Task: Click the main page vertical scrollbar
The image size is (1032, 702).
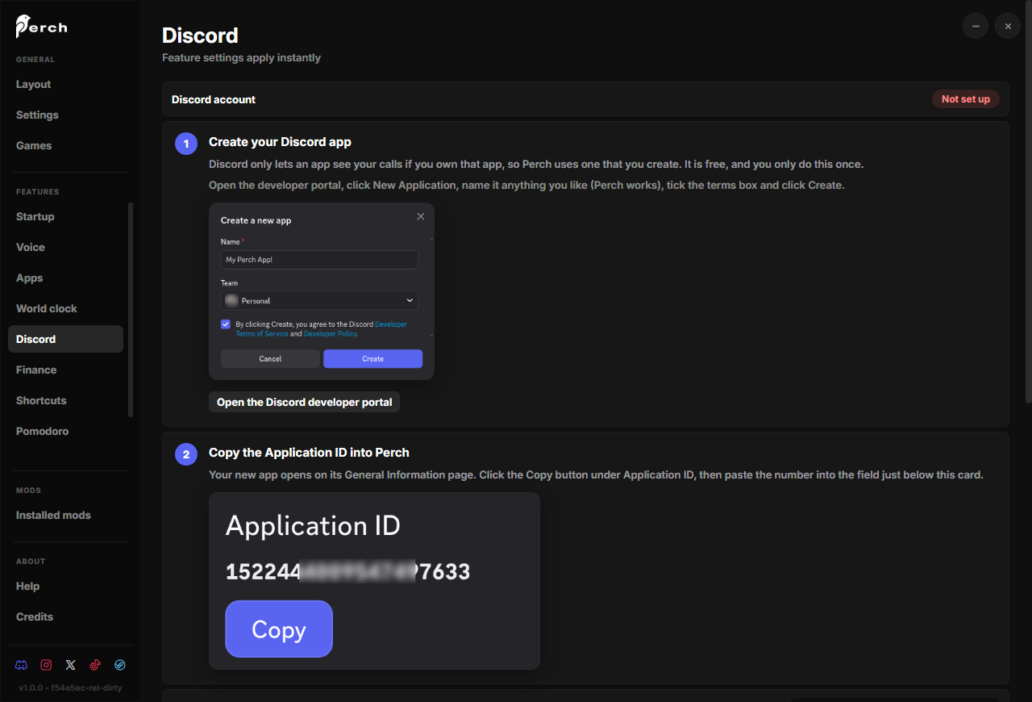Action: [x=1027, y=202]
